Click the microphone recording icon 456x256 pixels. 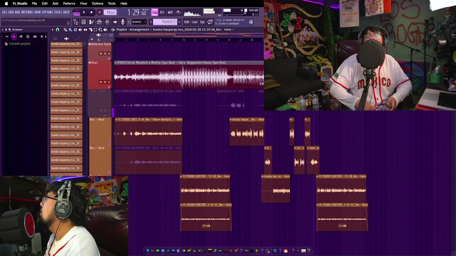click(x=123, y=22)
